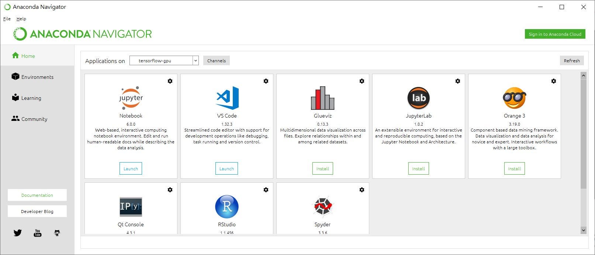
Task: Click the scrollbar up arrow
Action: pos(584,76)
